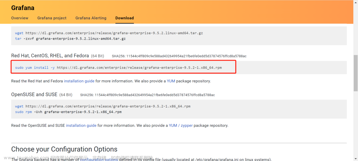Click the sudo yum install command line

tap(118, 67)
